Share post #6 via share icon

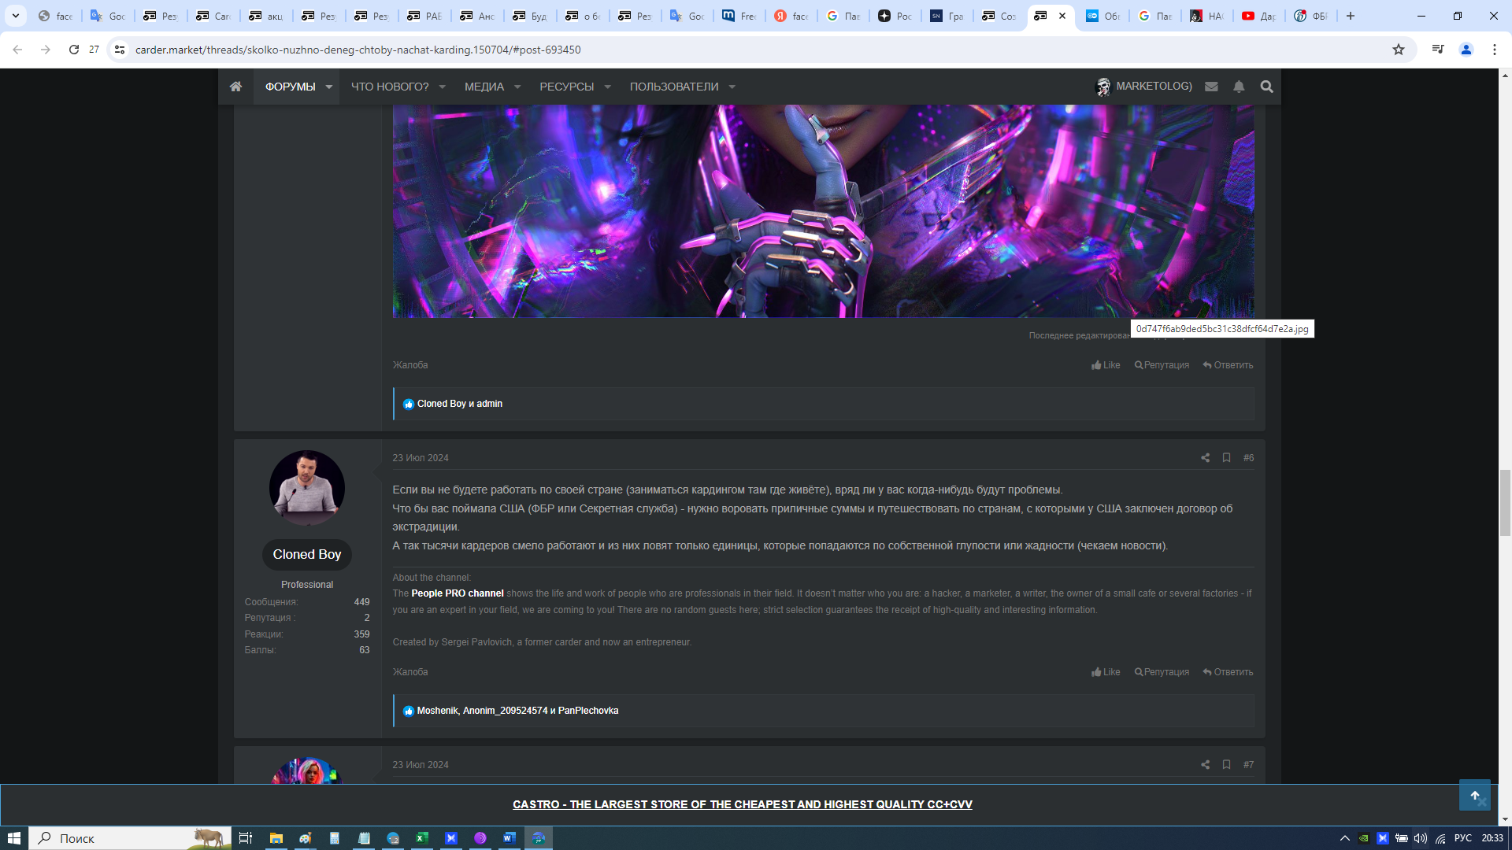[x=1205, y=458]
